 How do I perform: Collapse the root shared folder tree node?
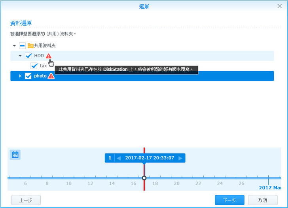click(15, 46)
